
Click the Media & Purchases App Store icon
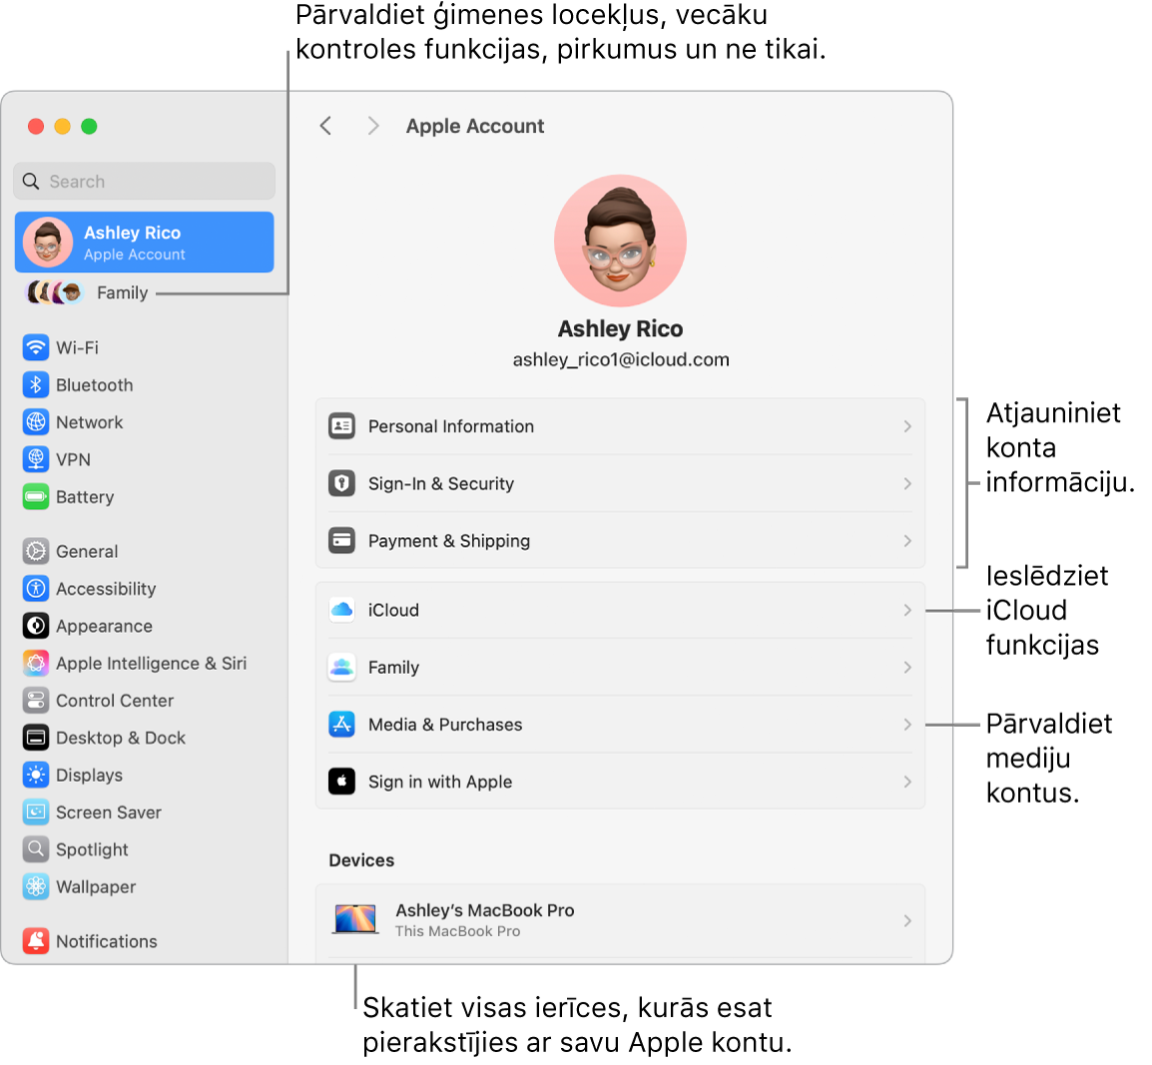[341, 725]
